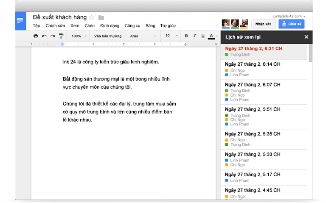Click the blue Chia sẻ button

(x=292, y=24)
